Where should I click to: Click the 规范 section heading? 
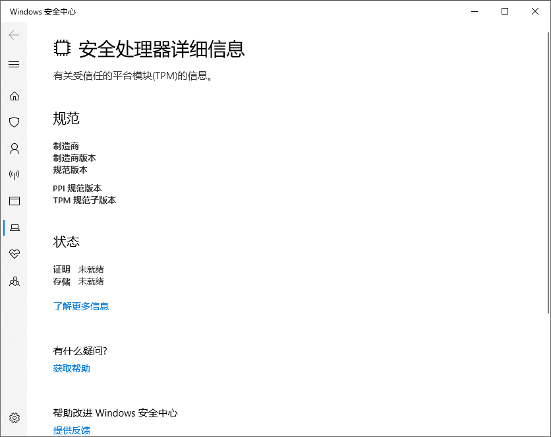[67, 118]
